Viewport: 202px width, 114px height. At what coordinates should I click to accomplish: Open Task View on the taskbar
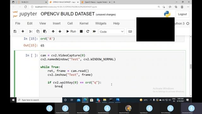pyautogui.click(x=72, y=100)
